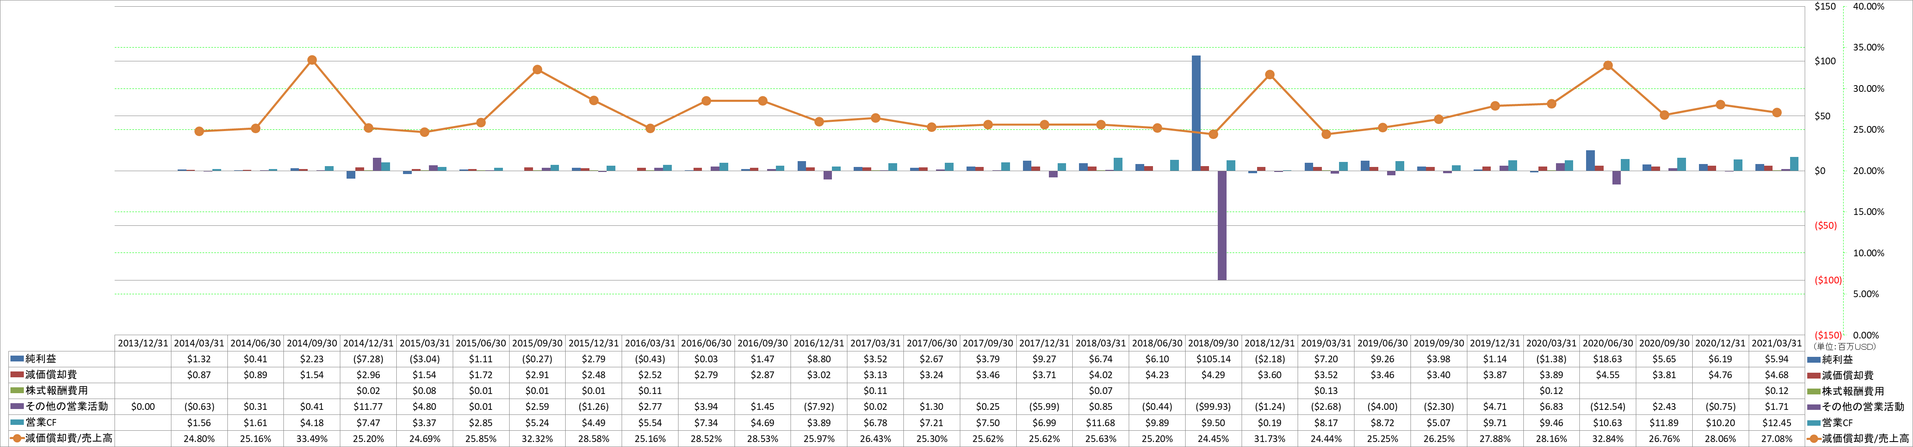Viewport: 1913px width, 447px height.
Task: Click the long purple negative 2018/09/30 bar
Action: 1222,225
